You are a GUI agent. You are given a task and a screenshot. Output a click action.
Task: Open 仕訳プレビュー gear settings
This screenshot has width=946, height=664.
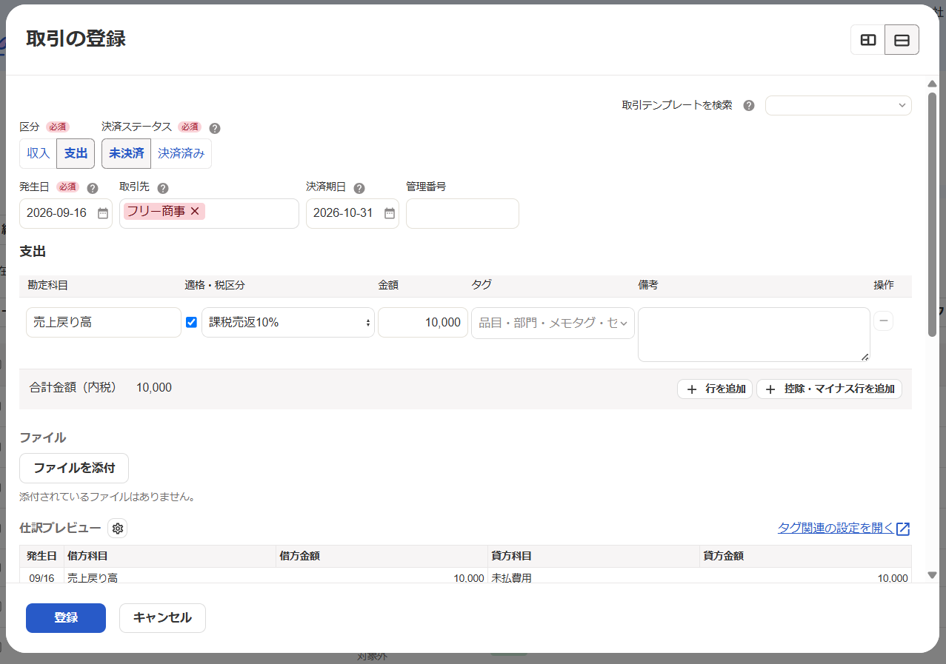117,529
